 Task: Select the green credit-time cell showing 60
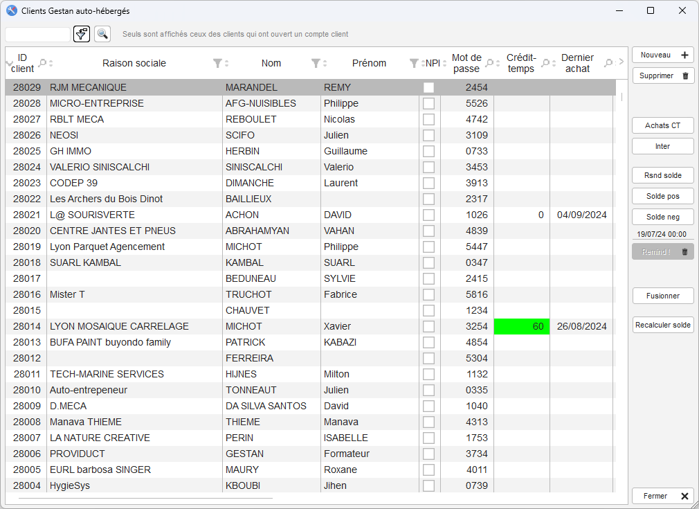pyautogui.click(x=521, y=326)
